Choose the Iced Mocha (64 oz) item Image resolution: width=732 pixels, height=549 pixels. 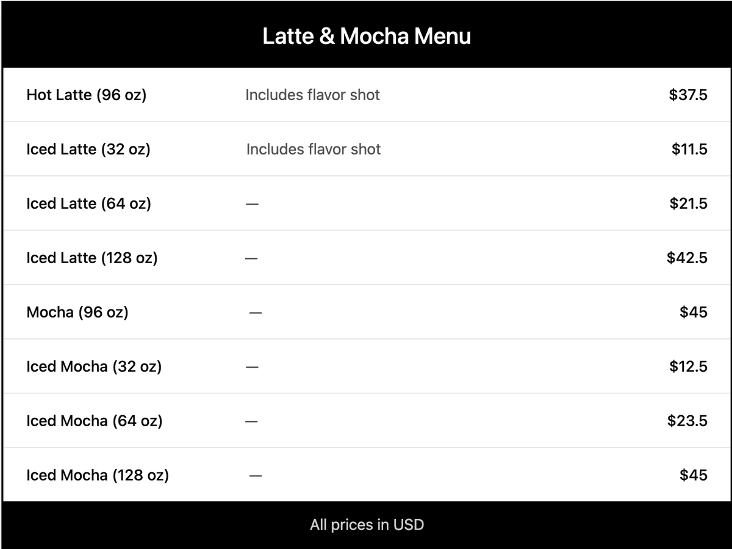point(95,421)
